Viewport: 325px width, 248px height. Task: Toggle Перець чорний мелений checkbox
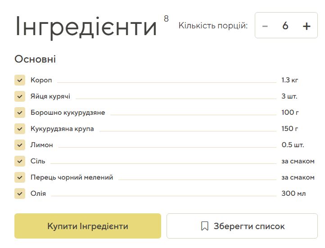click(x=20, y=177)
